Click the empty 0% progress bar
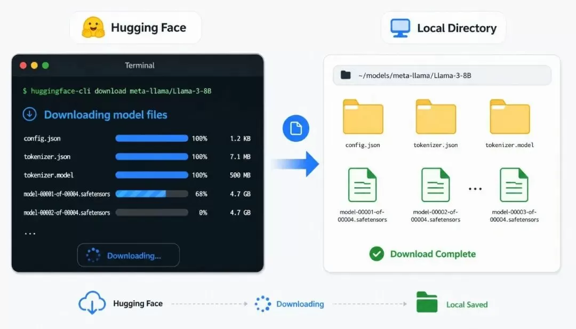This screenshot has width=576, height=329. click(x=151, y=213)
